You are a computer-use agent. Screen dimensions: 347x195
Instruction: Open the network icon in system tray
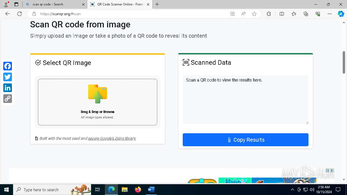305,190
